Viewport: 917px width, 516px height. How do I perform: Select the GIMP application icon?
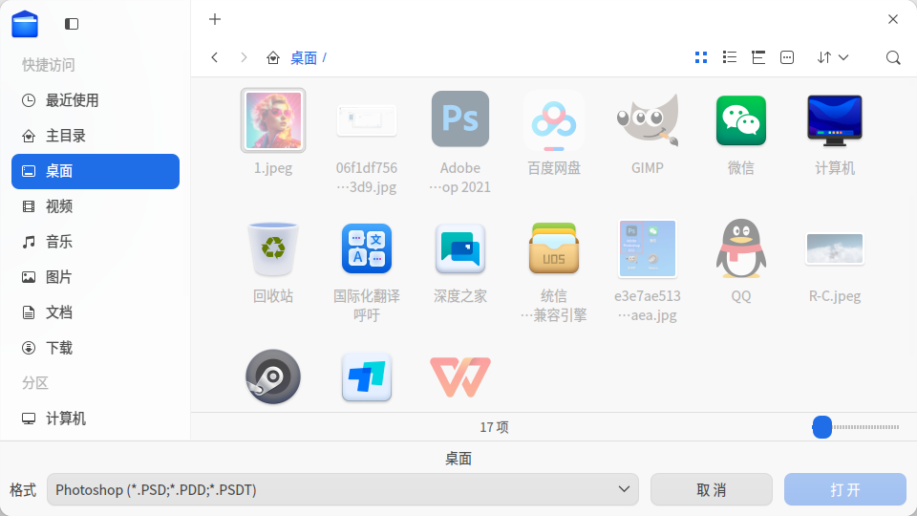click(x=648, y=118)
